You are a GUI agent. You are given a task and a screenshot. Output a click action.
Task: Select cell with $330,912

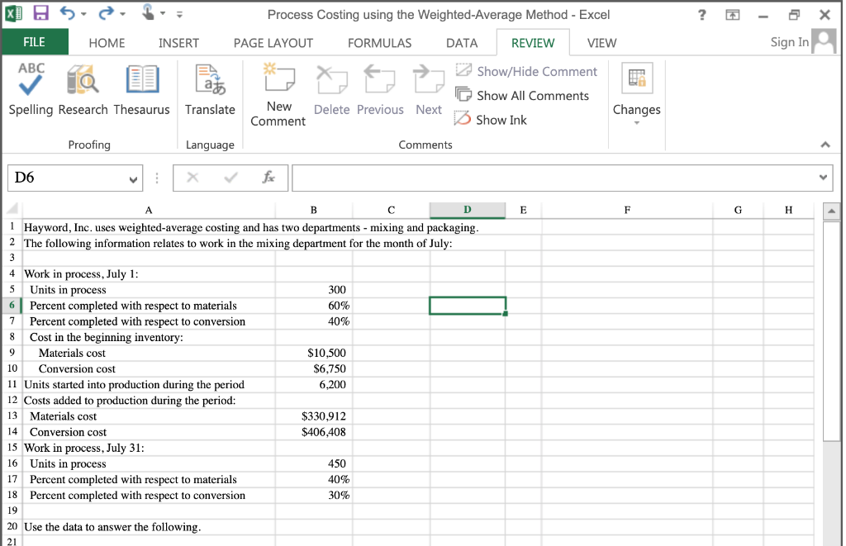click(x=313, y=416)
